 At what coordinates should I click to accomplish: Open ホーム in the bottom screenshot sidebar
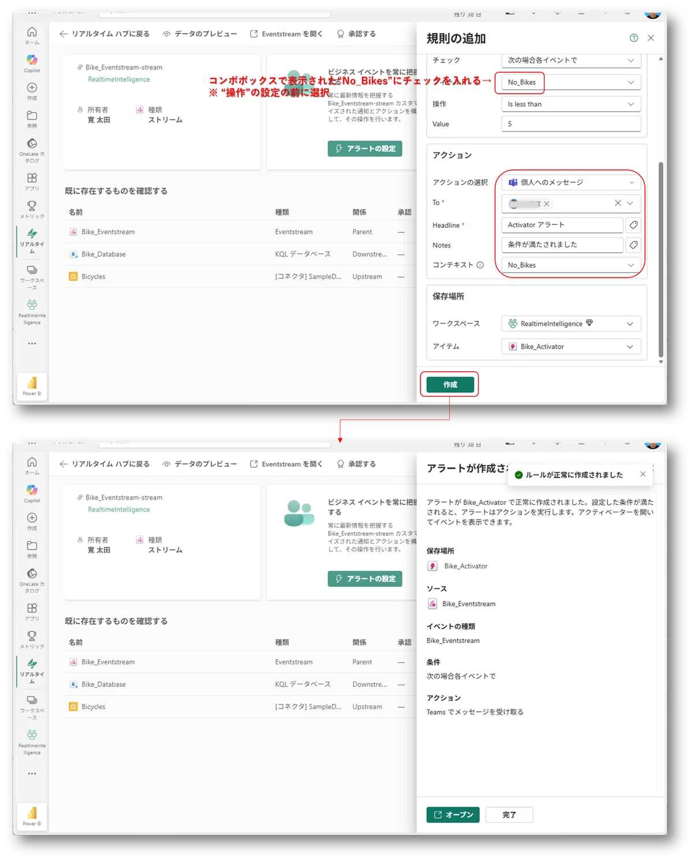point(32,465)
